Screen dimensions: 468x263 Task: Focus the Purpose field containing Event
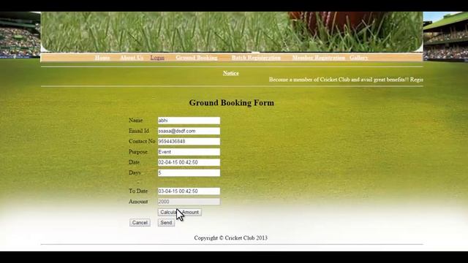pyautogui.click(x=189, y=152)
